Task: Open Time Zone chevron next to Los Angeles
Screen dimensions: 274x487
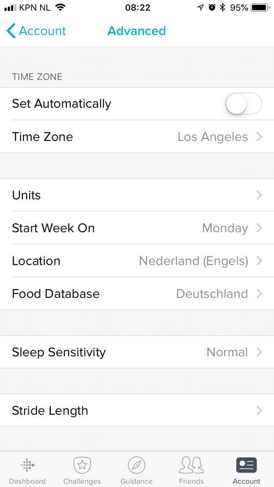Action: click(259, 136)
